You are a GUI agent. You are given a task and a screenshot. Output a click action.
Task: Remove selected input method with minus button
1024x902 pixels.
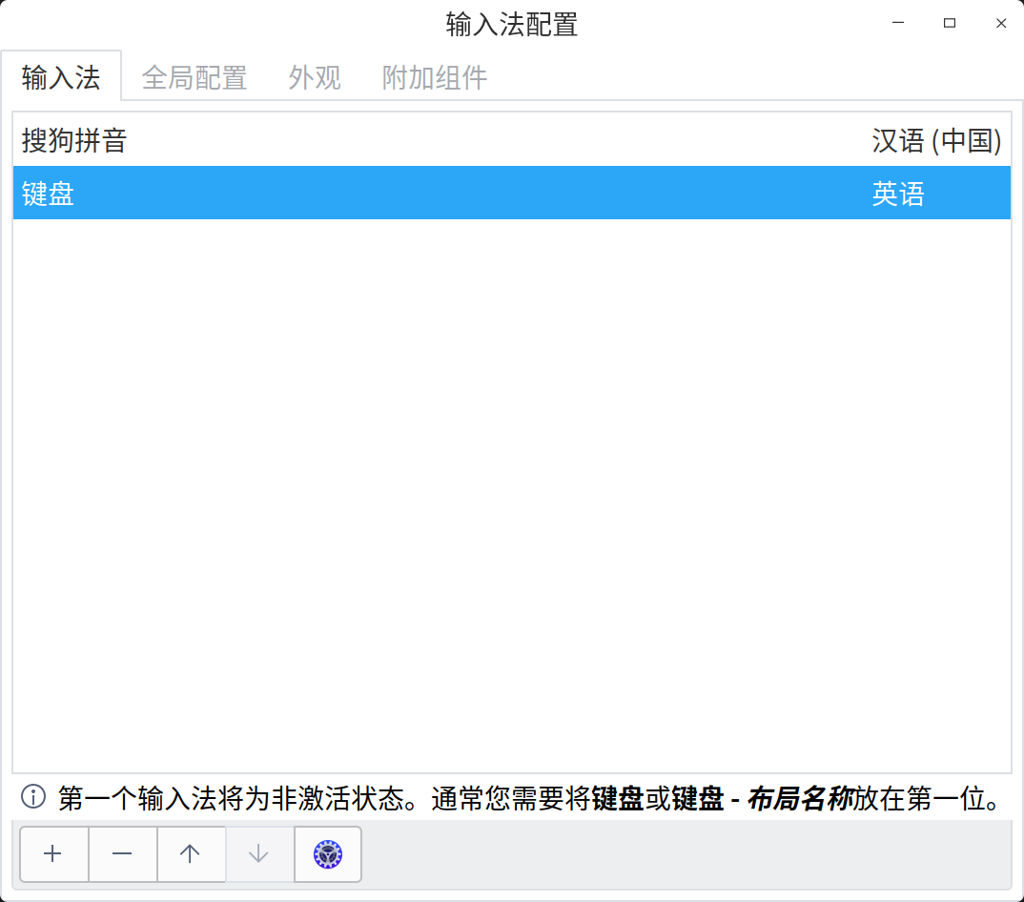123,853
